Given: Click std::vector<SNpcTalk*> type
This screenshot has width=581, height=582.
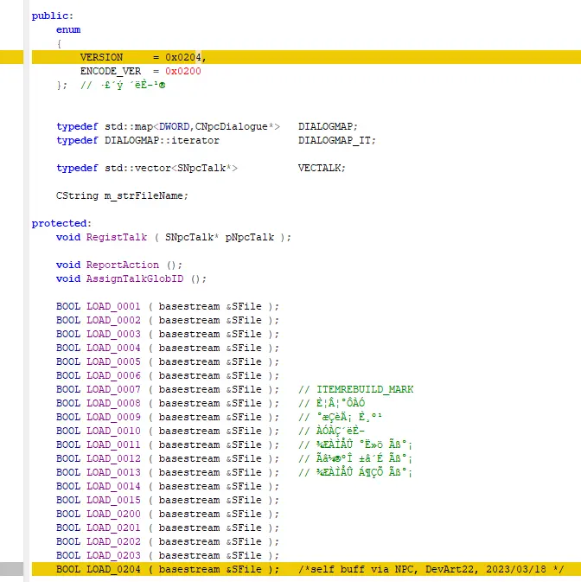Looking at the screenshot, I should (x=171, y=168).
